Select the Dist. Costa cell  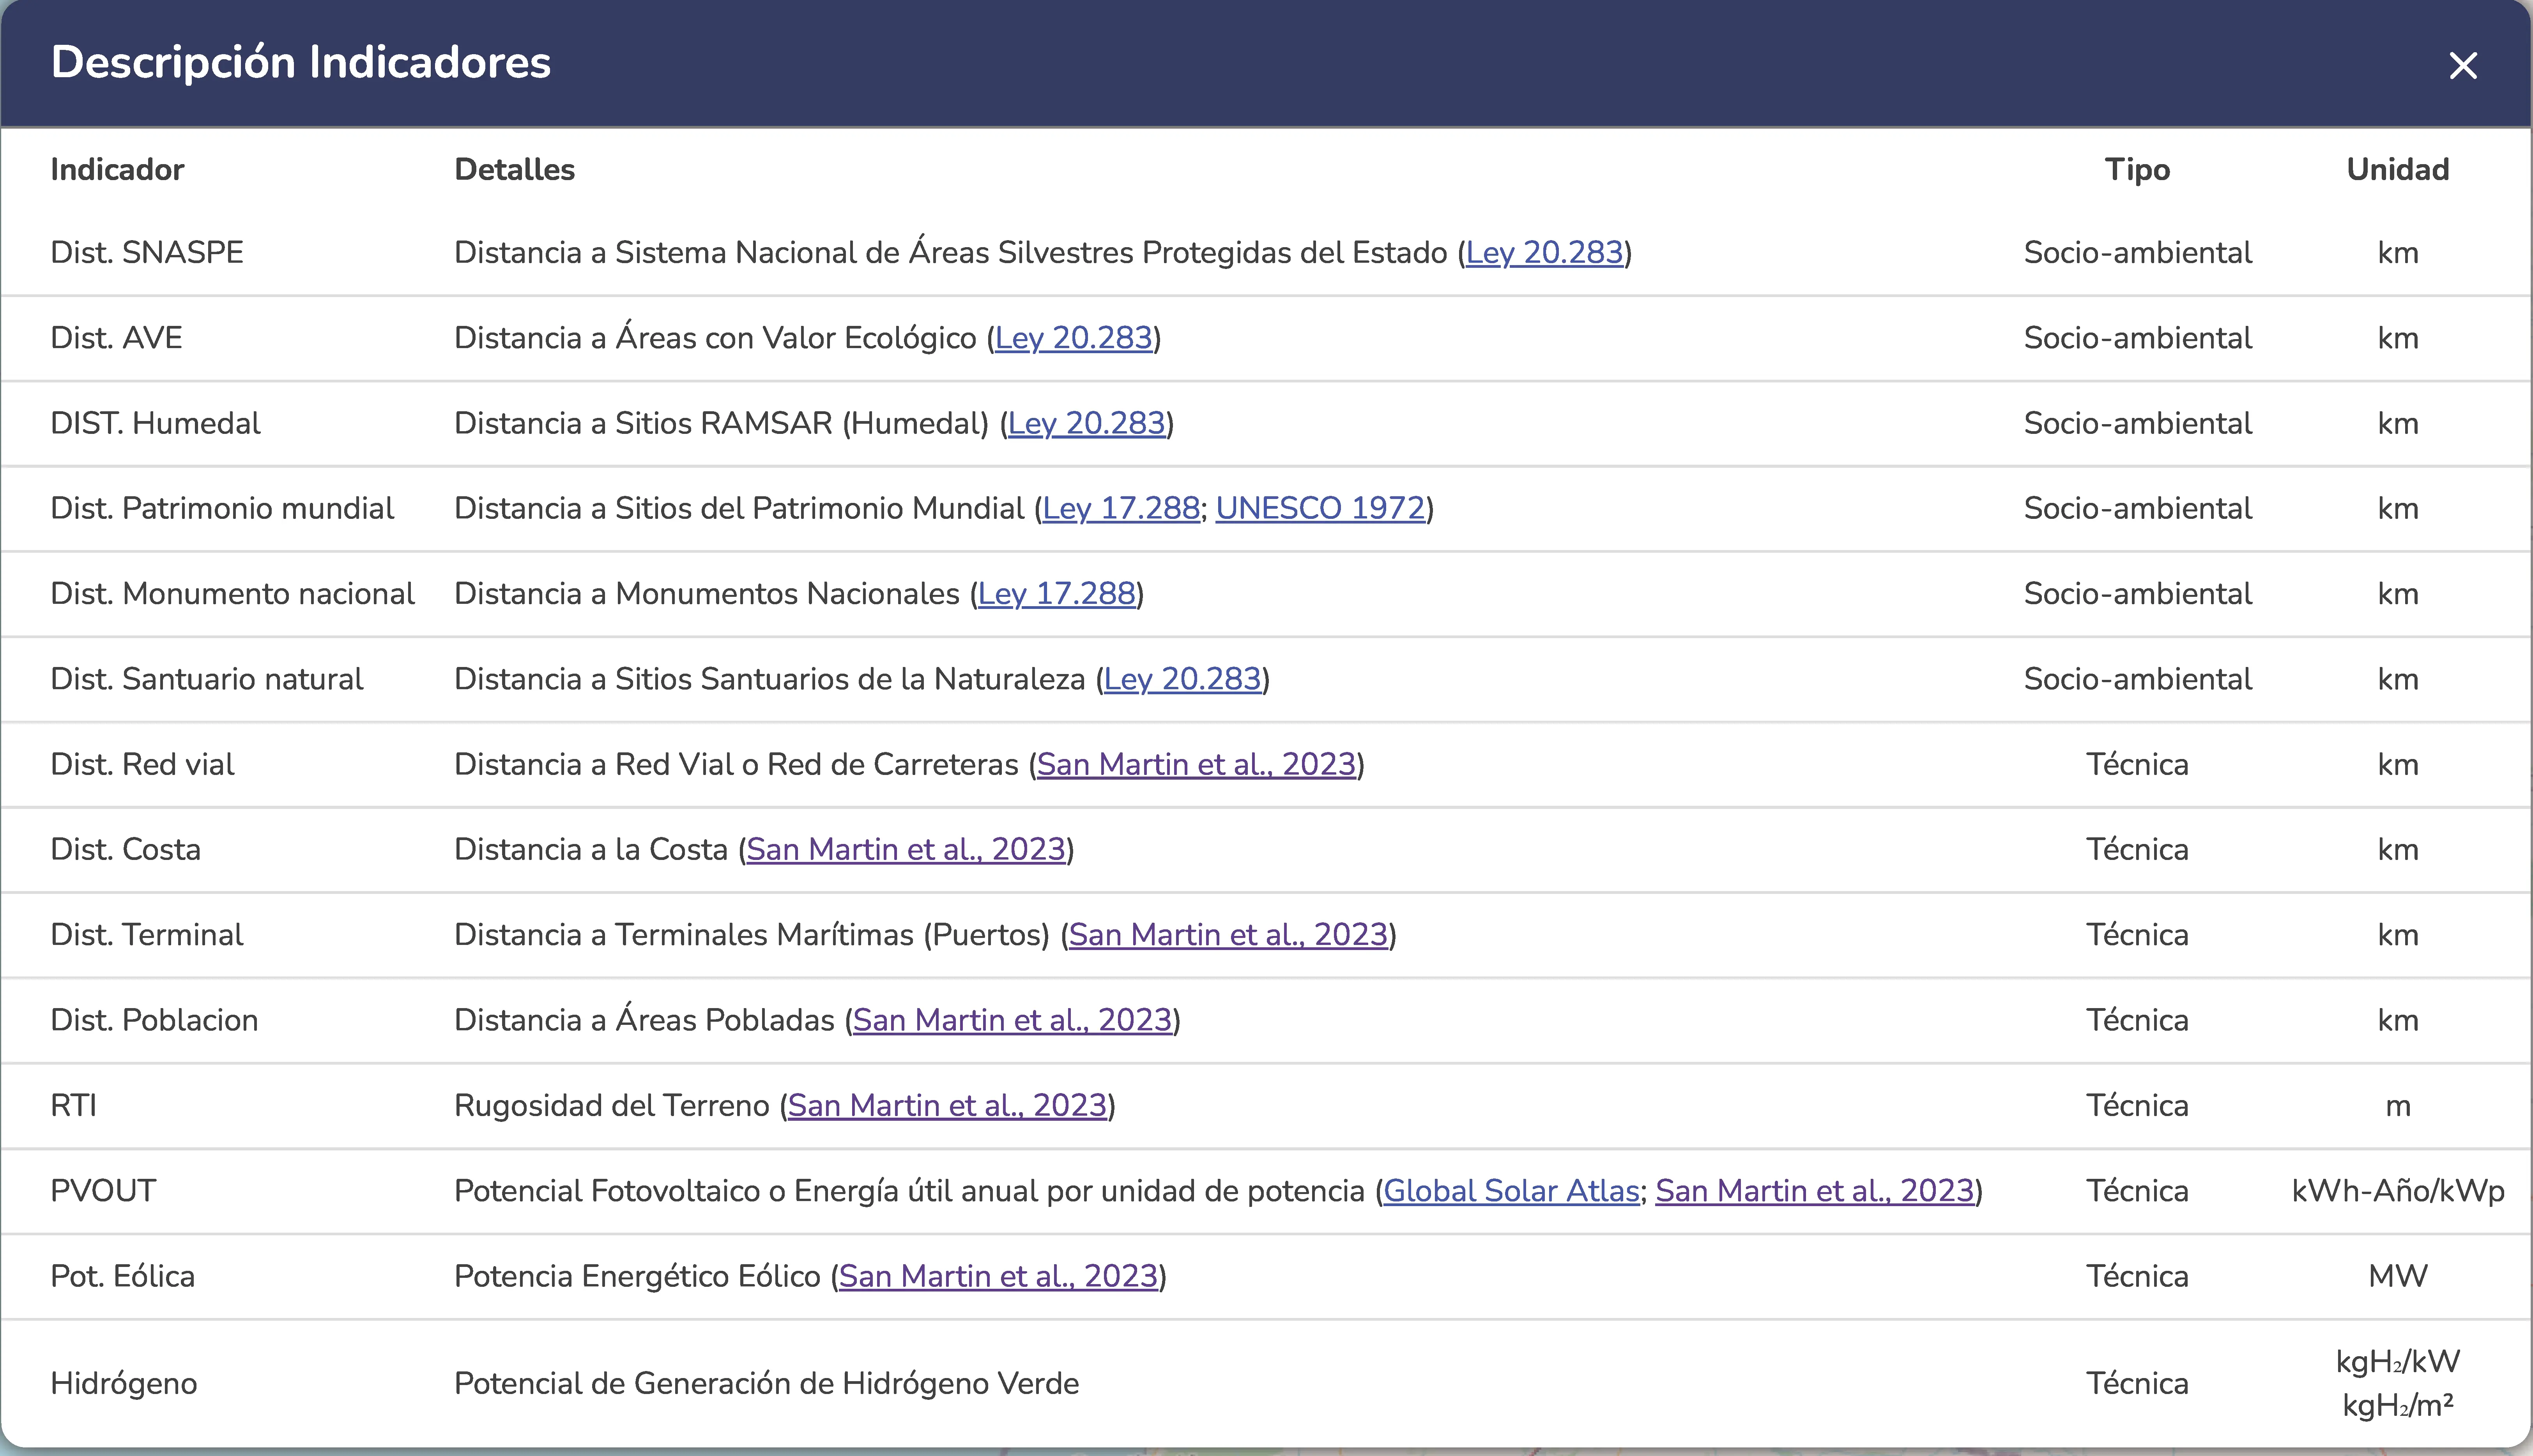pos(126,850)
